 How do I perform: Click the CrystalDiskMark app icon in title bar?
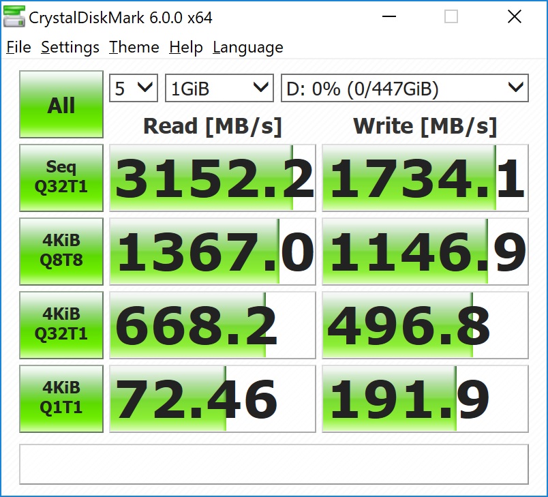14,17
